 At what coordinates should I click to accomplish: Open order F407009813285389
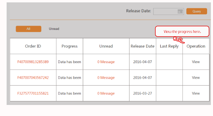coord(33,62)
